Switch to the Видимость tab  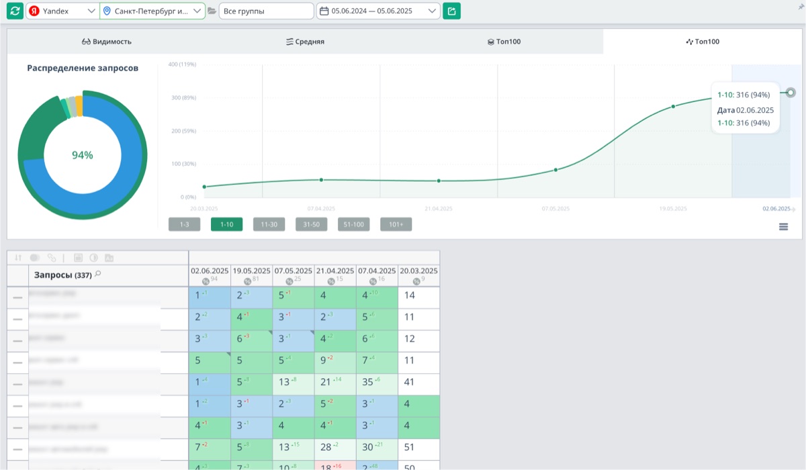tap(106, 42)
